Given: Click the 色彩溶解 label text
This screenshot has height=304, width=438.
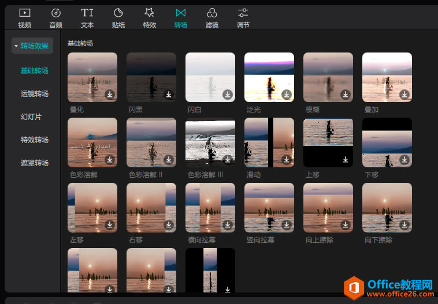Looking at the screenshot, I should [84, 175].
